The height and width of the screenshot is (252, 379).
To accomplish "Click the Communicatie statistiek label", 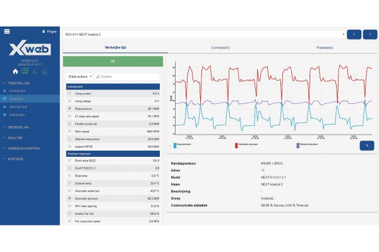I will [189, 205].
